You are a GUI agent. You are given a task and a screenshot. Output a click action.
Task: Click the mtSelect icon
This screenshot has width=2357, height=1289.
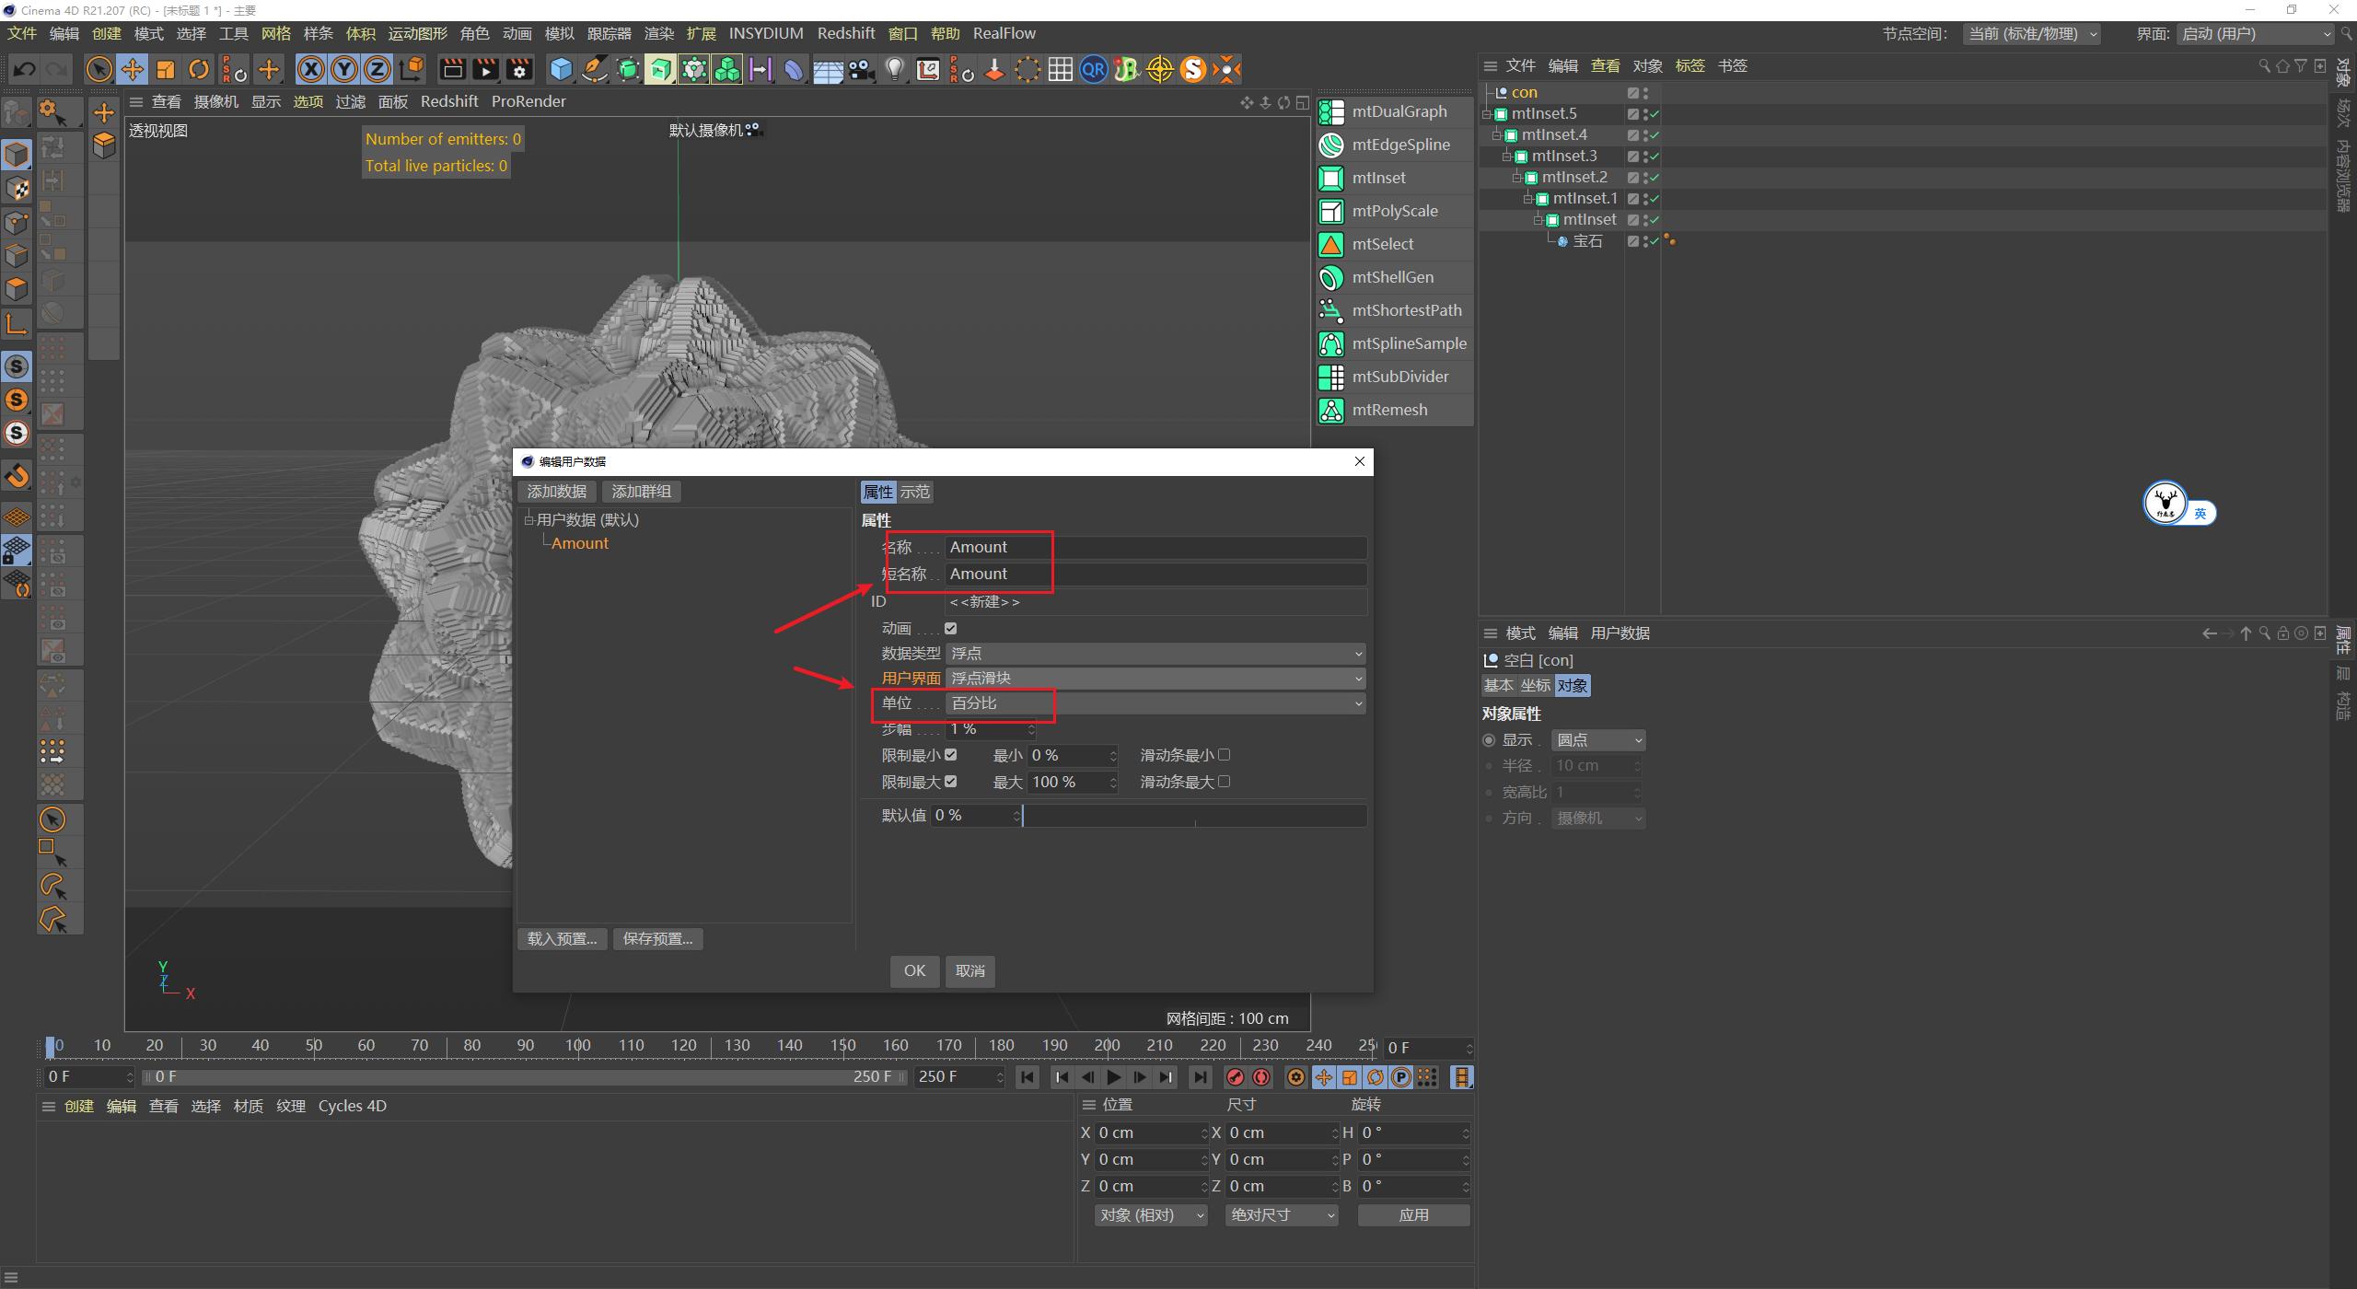(x=1331, y=244)
